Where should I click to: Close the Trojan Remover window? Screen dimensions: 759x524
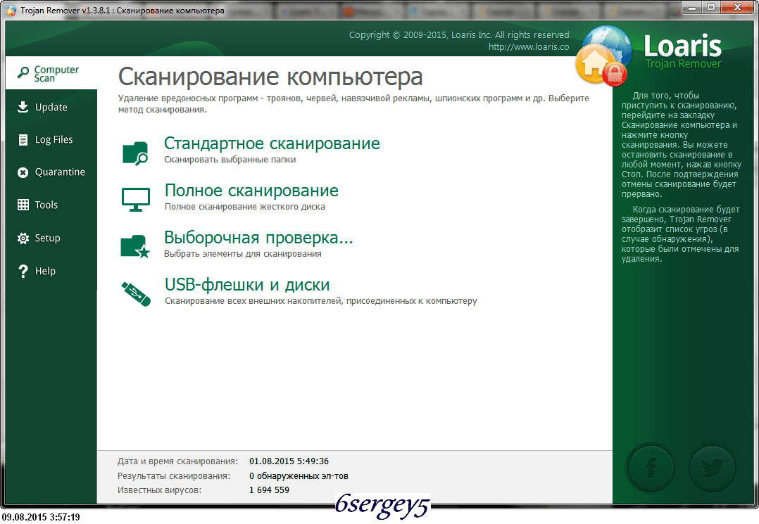(737, 7)
